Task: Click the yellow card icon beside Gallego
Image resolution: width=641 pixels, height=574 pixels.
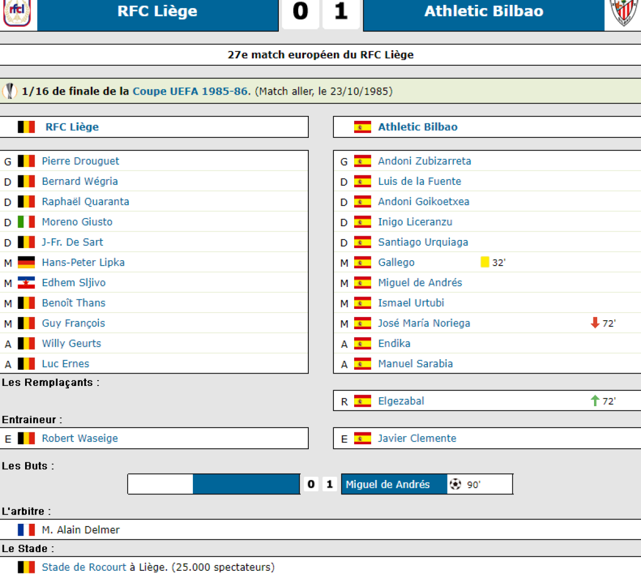Action: [x=484, y=262]
